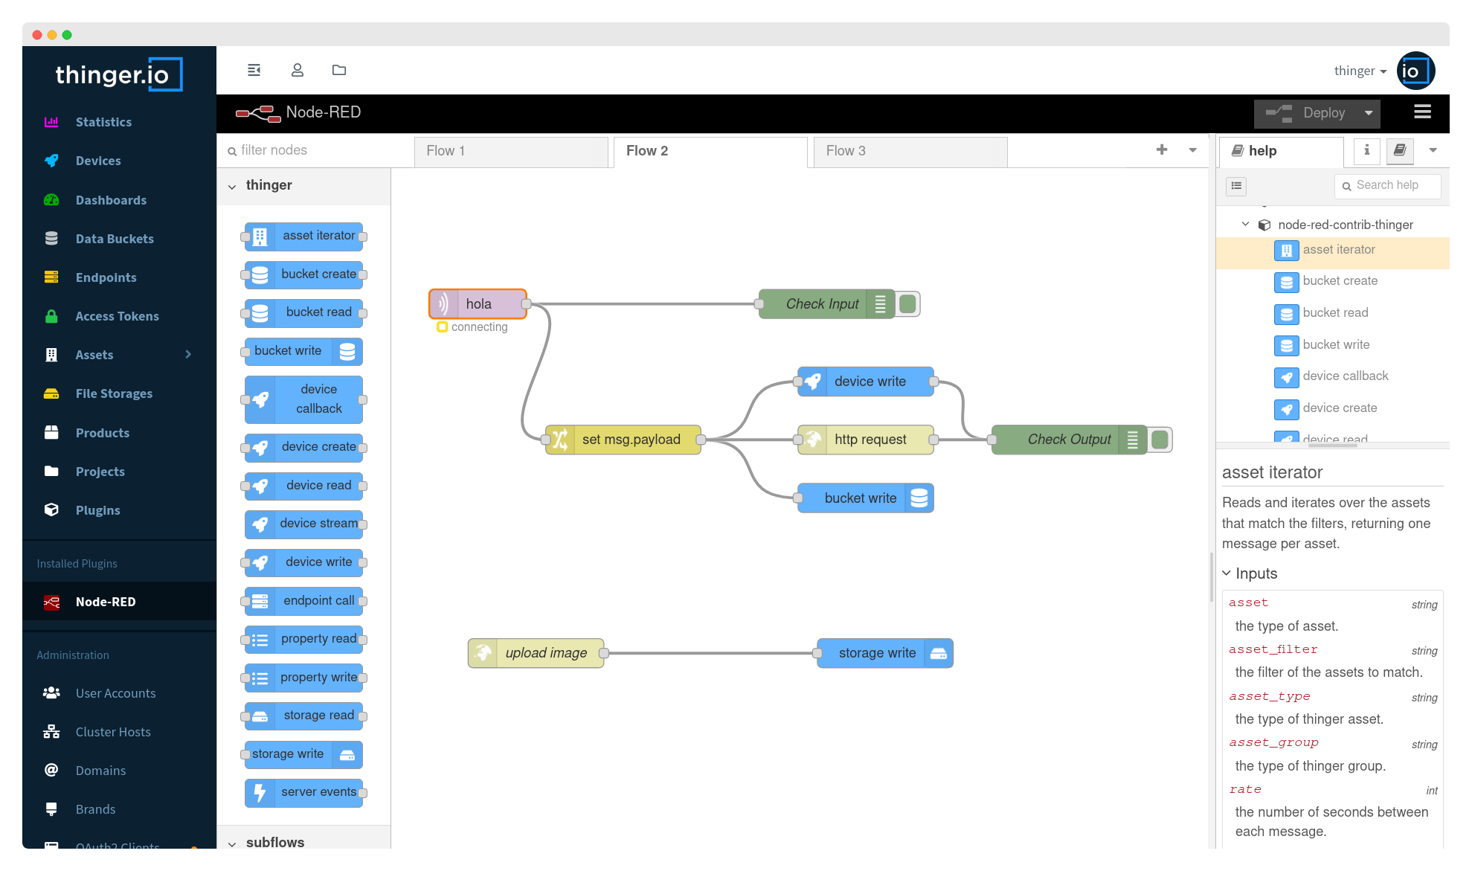Click the server events node icon

pyautogui.click(x=258, y=790)
